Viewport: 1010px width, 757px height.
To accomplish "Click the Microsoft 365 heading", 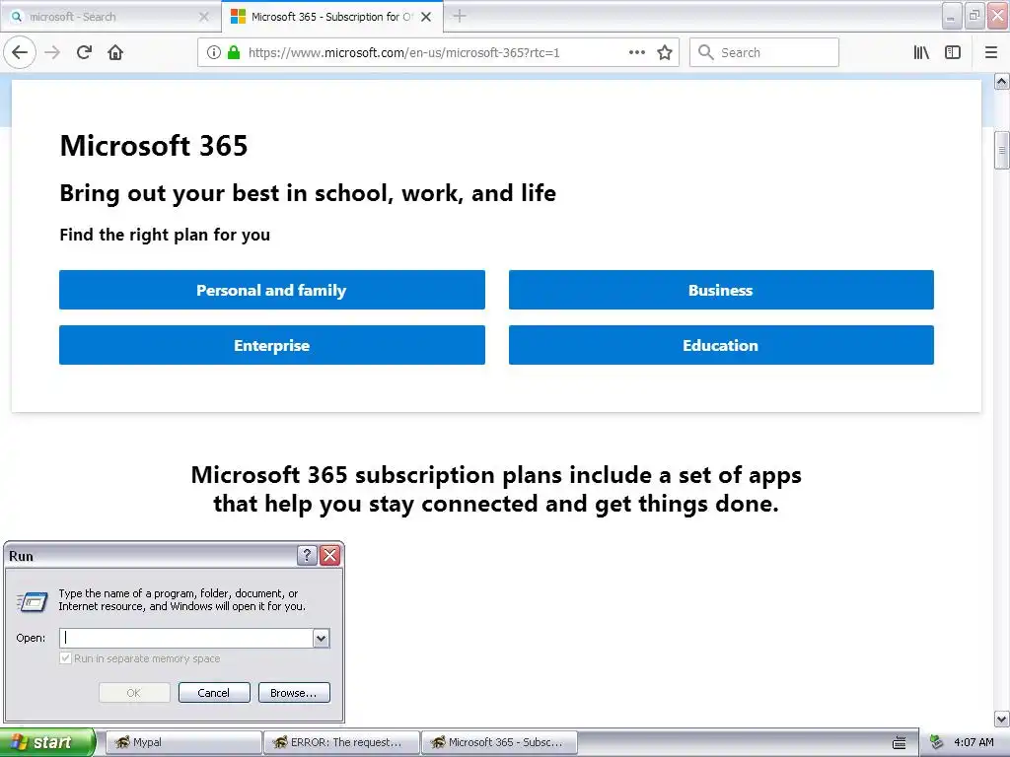I will click(x=154, y=146).
